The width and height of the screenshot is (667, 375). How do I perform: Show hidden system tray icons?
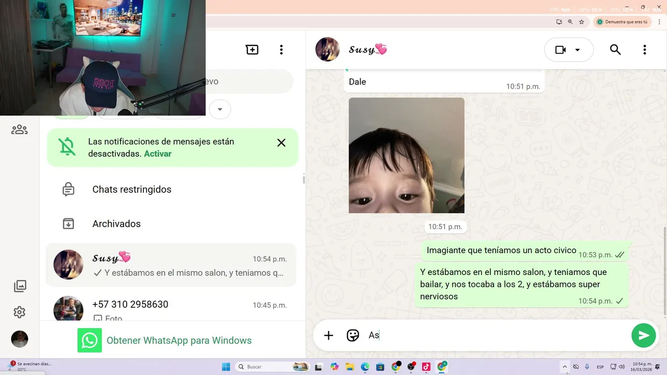(564, 367)
